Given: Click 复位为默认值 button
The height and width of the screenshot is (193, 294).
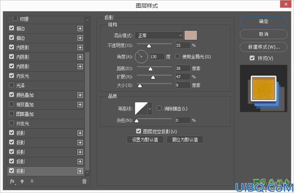Looking at the screenshot, I should pyautogui.click(x=185, y=140).
